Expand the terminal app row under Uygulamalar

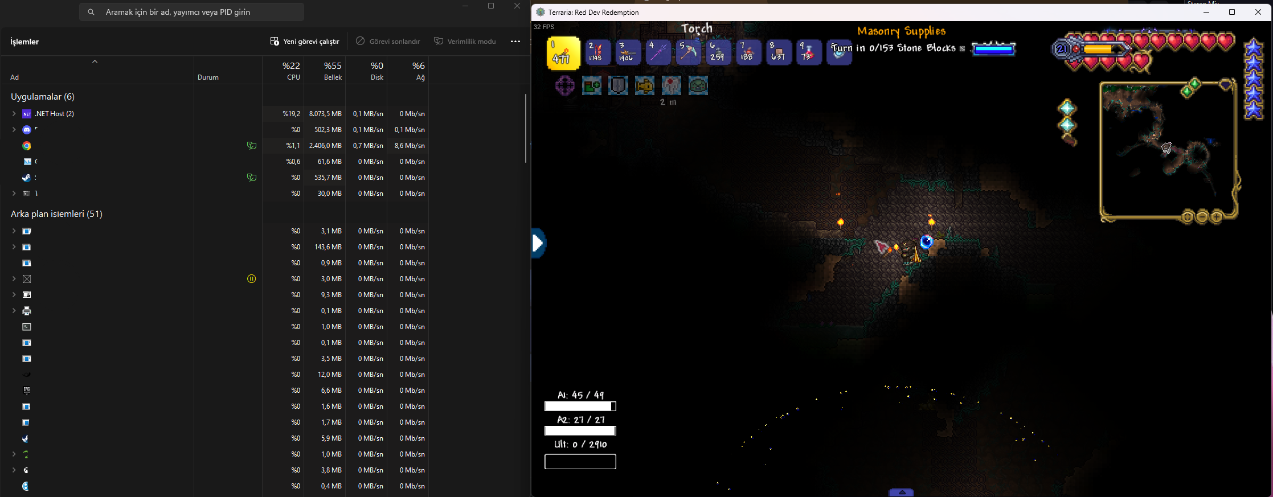(x=14, y=194)
